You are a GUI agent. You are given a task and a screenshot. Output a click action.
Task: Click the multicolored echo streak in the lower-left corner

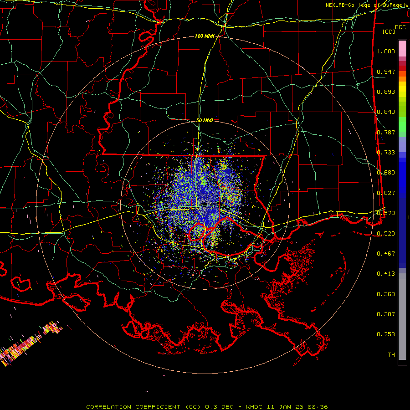(x=31, y=343)
